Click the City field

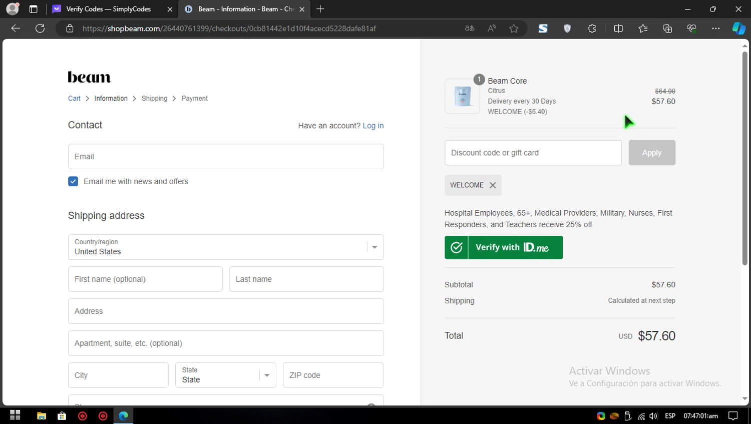[118, 375]
